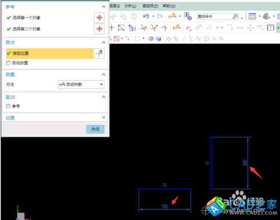
Task: Enable the 自动放置 checkbox
Action: [8, 63]
